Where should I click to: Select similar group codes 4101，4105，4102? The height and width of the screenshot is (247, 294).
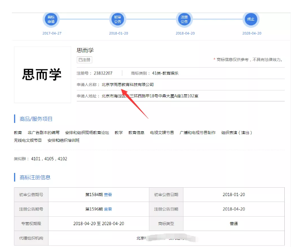pyautogui.click(x=49, y=159)
